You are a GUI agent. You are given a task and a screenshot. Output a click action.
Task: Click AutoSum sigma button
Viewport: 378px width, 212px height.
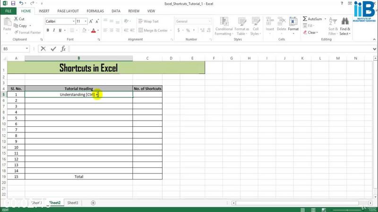pyautogui.click(x=312, y=19)
